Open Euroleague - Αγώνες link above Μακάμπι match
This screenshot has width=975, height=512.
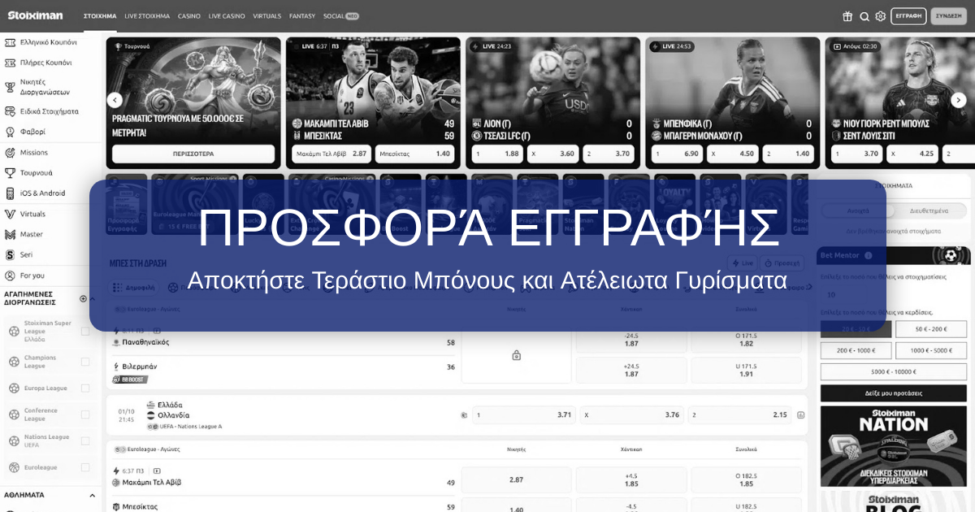(x=153, y=449)
